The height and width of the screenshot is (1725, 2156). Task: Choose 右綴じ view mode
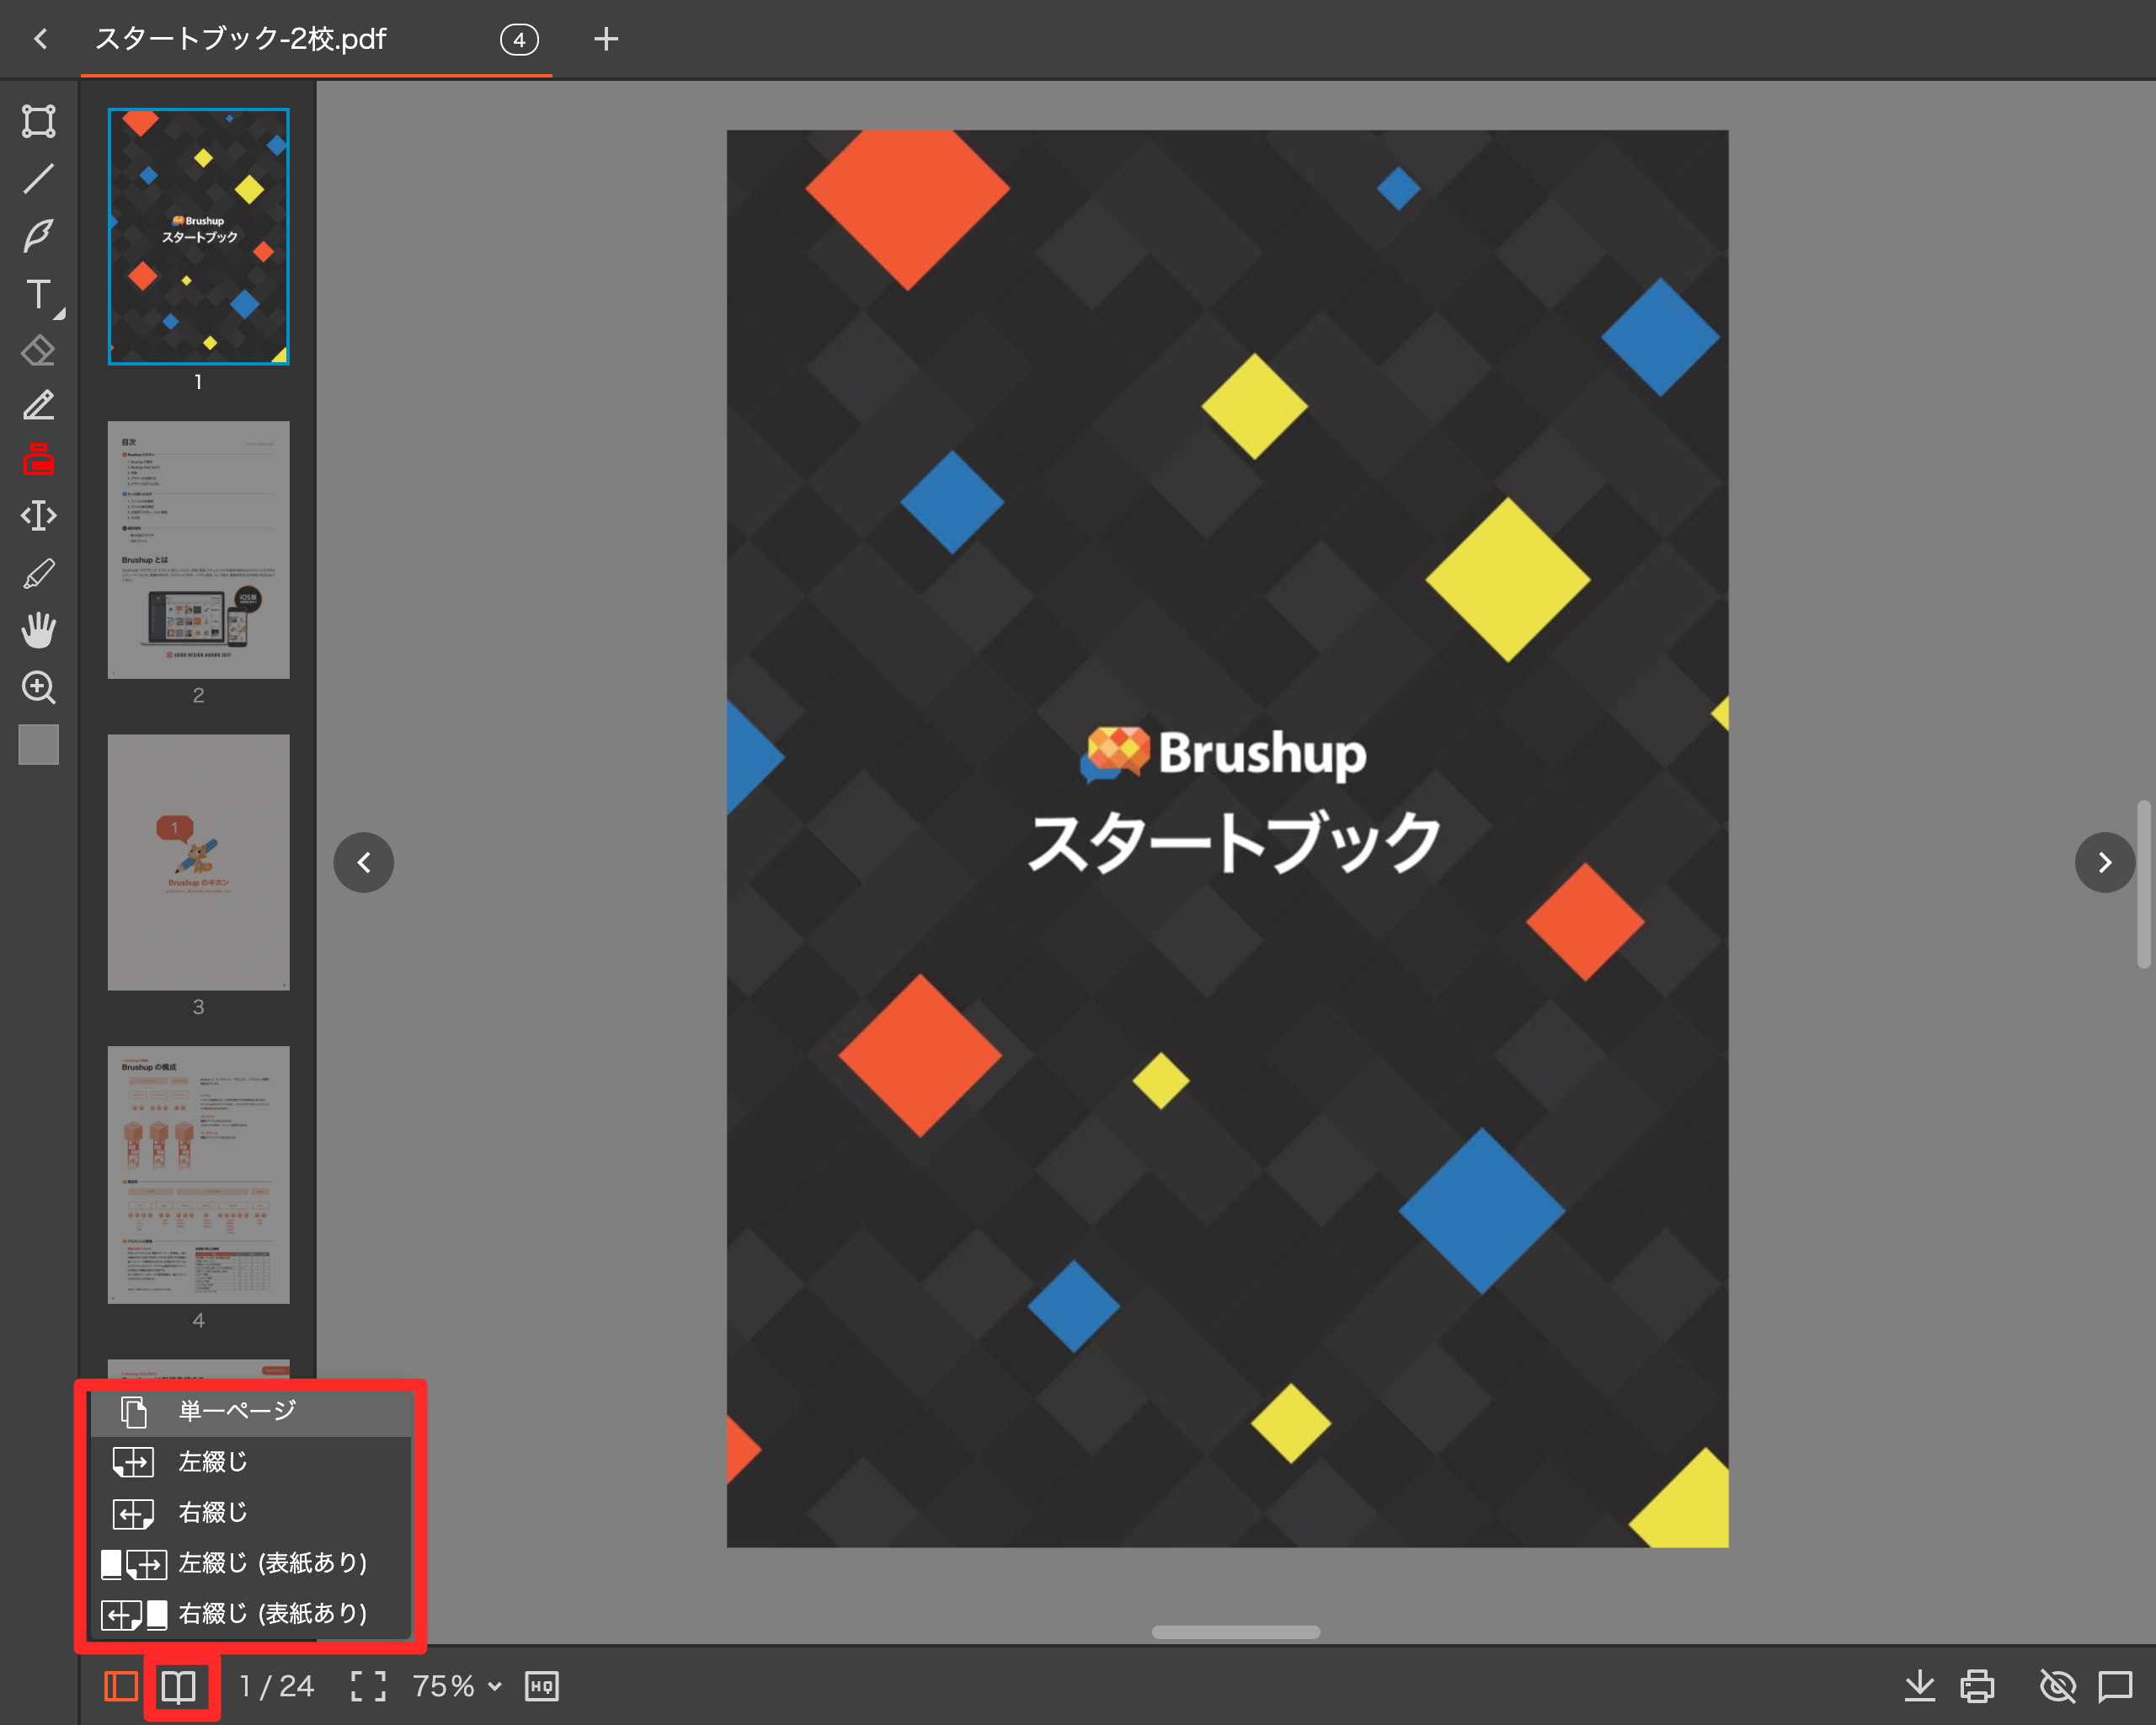tap(251, 1513)
